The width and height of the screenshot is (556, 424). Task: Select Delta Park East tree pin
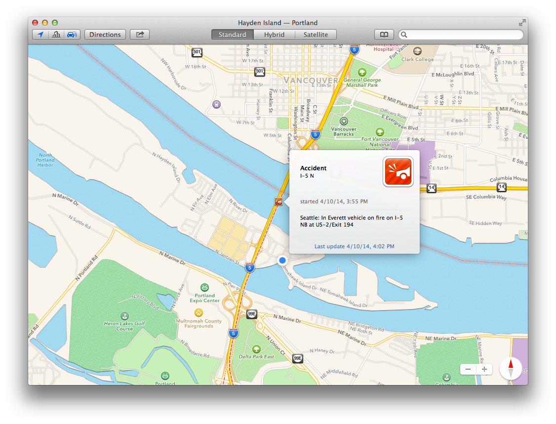click(256, 349)
